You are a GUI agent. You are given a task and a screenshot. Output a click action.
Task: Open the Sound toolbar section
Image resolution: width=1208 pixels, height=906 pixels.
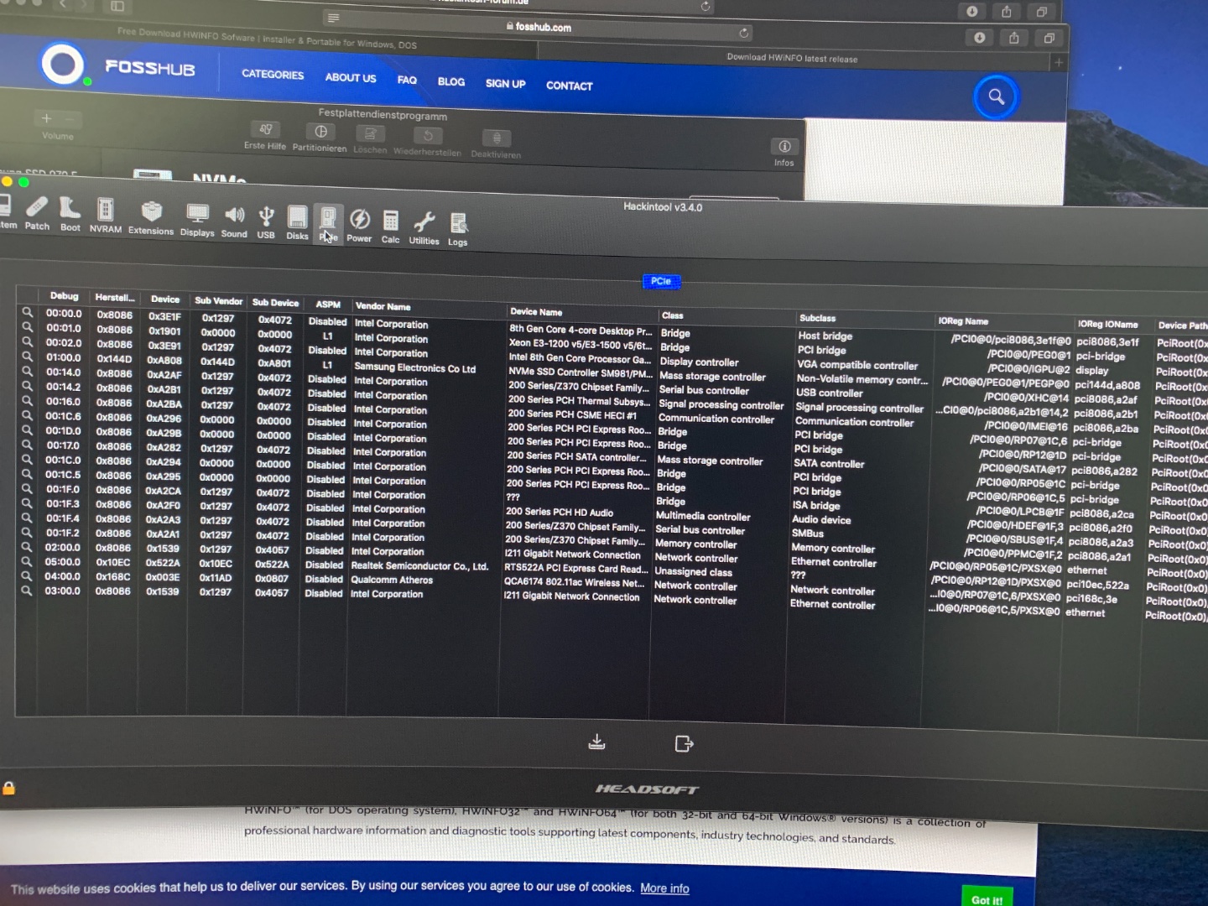click(x=234, y=222)
